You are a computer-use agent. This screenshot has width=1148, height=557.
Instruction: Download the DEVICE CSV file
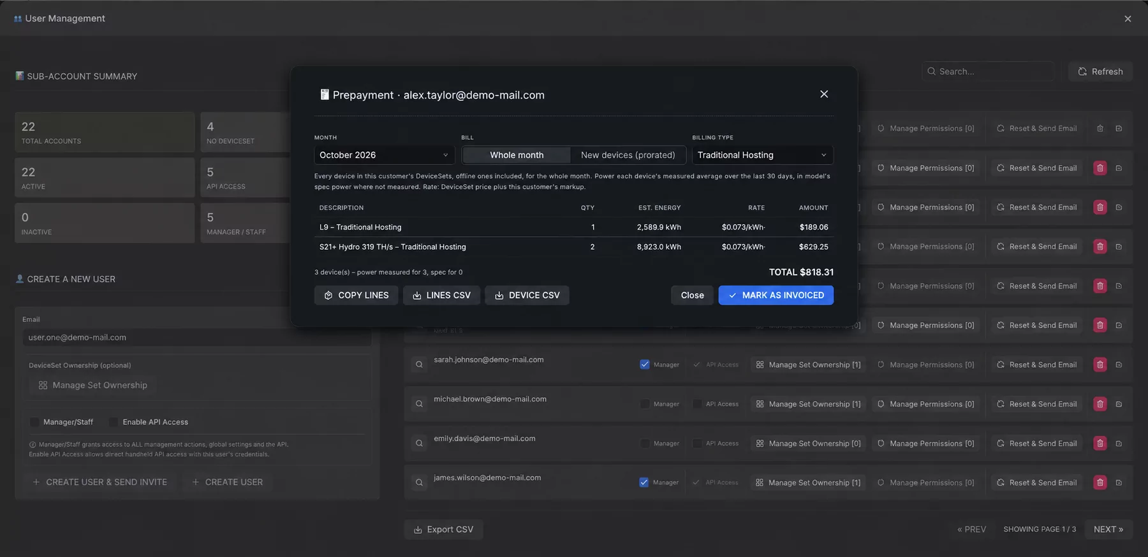[527, 295]
